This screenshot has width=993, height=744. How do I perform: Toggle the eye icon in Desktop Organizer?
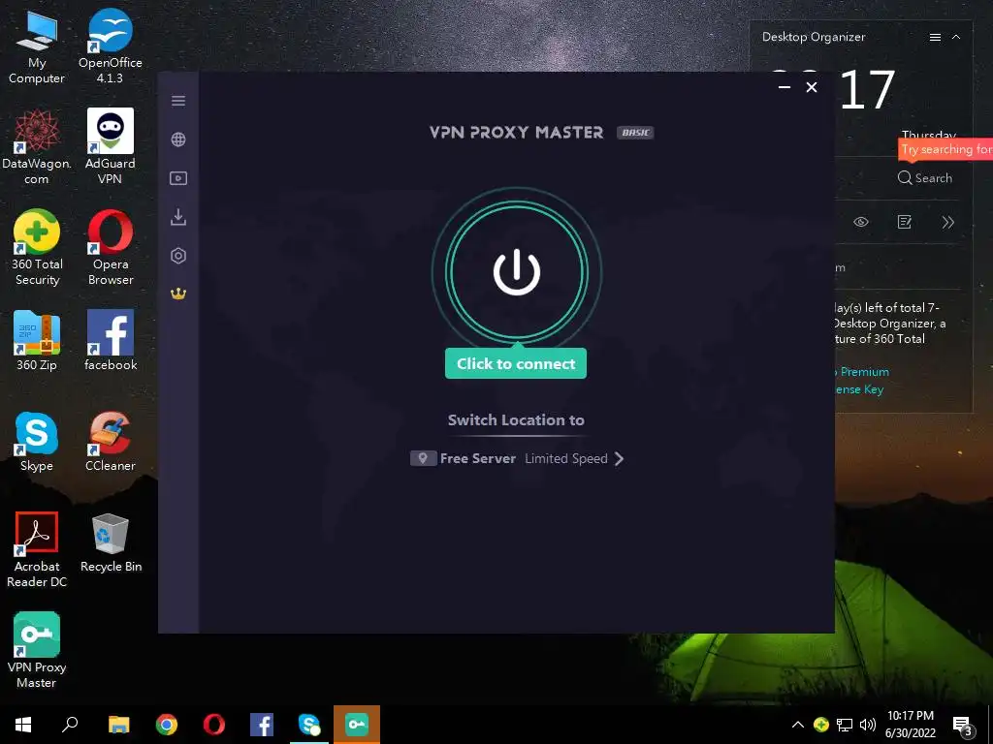(x=861, y=222)
